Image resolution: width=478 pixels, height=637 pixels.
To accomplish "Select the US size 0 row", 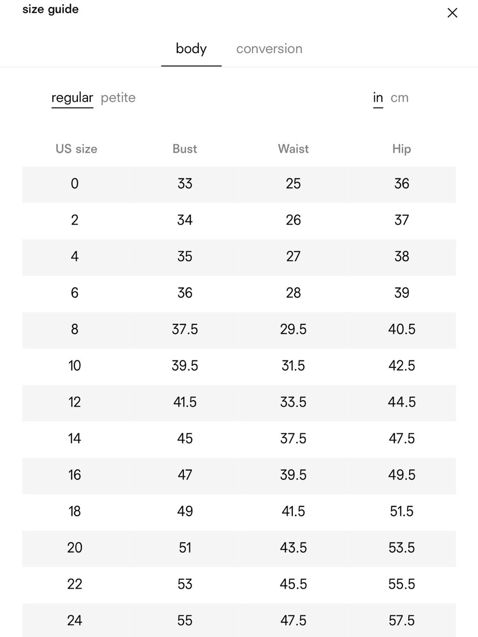I will (239, 184).
